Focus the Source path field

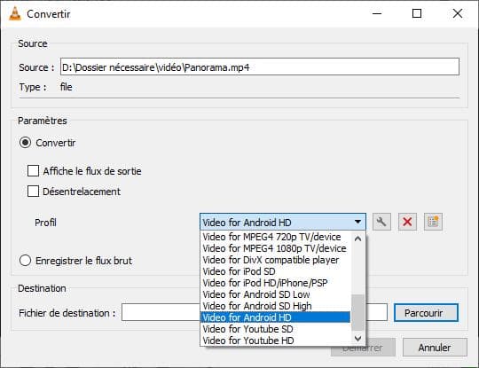pos(260,67)
